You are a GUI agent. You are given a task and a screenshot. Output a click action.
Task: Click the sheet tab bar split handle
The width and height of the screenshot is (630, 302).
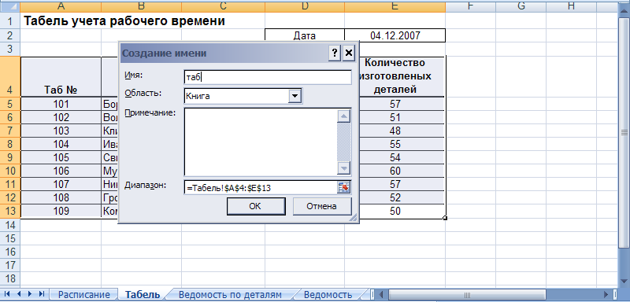(372, 295)
